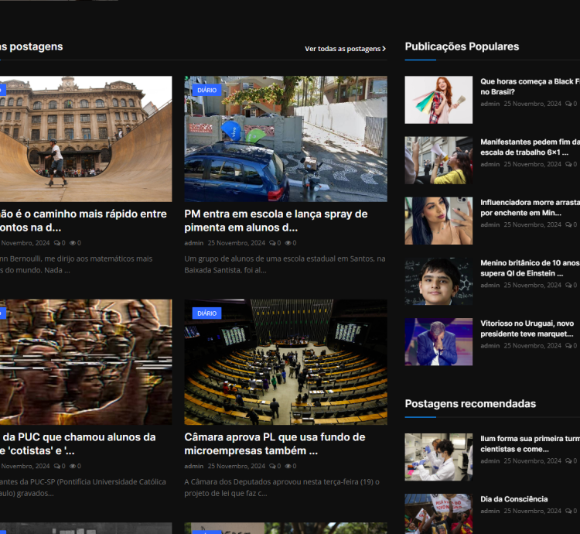Click date on Vitorioso no Uruguai post
The width and height of the screenshot is (580, 534).
click(x=532, y=346)
